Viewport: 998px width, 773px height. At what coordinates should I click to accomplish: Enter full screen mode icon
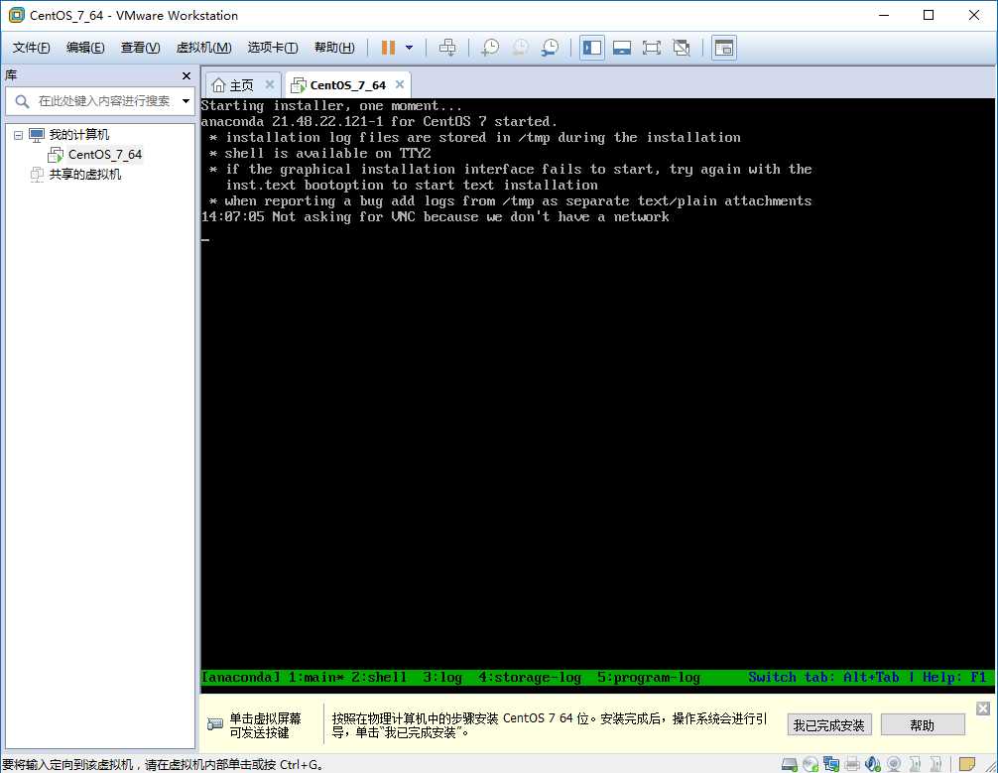652,48
